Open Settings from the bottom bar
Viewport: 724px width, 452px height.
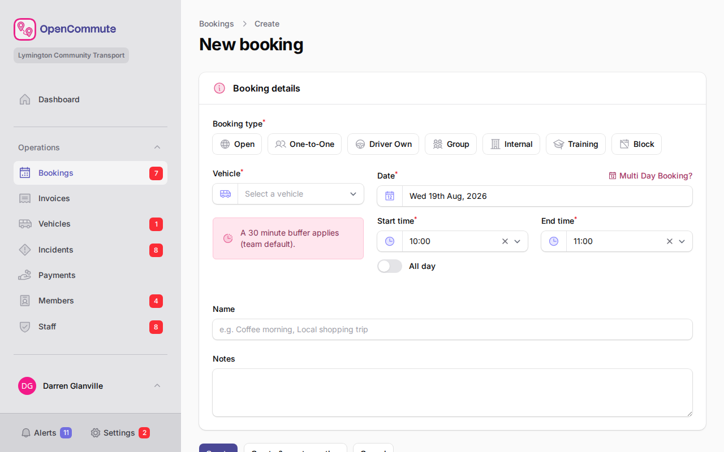[120, 433]
